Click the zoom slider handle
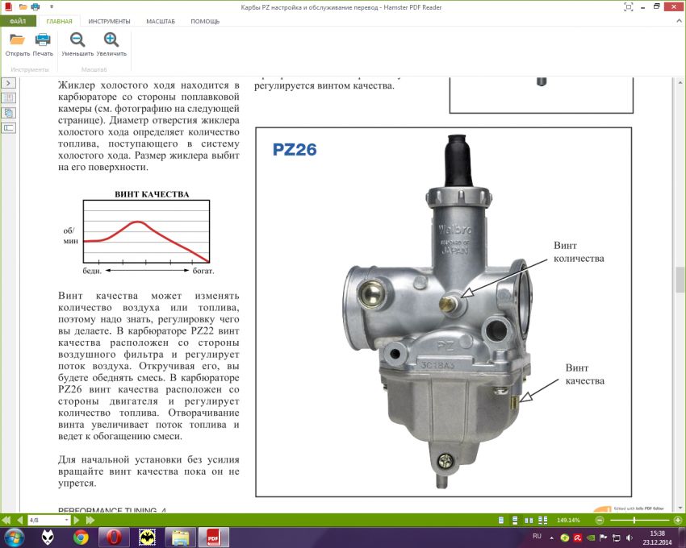This screenshot has height=548, width=686. [x=634, y=520]
